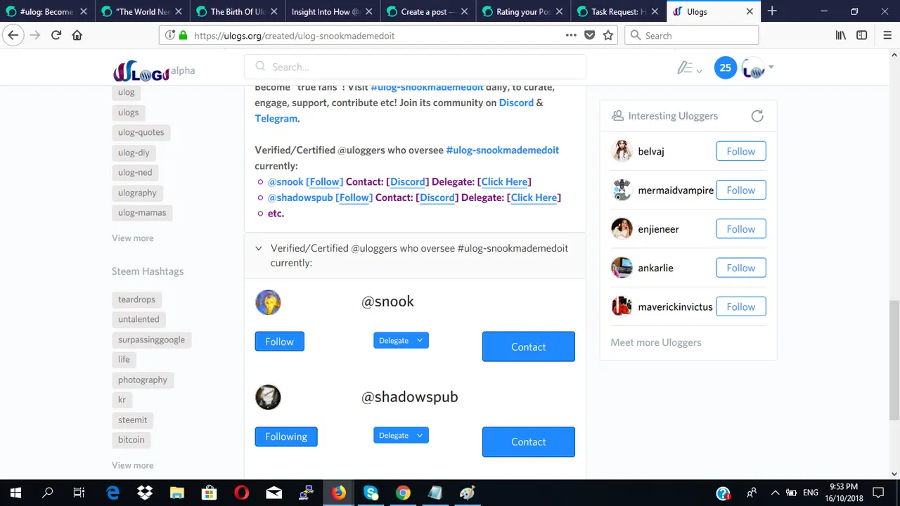Follow enjieneer in Interesting Uloggers
Image resolution: width=900 pixels, height=506 pixels.
(x=741, y=229)
